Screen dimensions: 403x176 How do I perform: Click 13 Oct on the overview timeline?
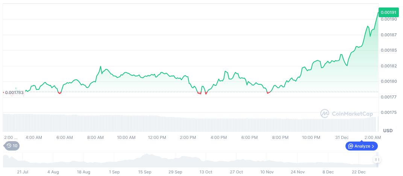point(206,172)
